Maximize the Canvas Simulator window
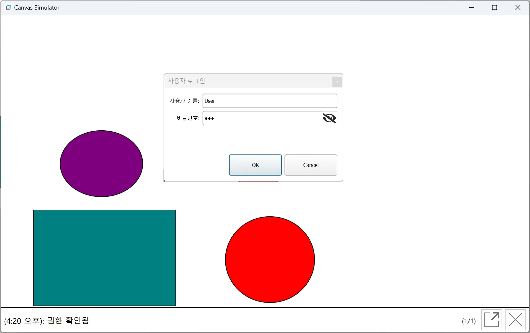The image size is (530, 333). [x=494, y=7]
